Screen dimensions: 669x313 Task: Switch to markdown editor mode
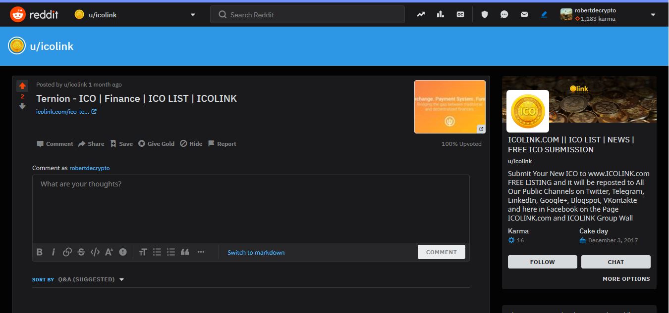tap(256, 252)
